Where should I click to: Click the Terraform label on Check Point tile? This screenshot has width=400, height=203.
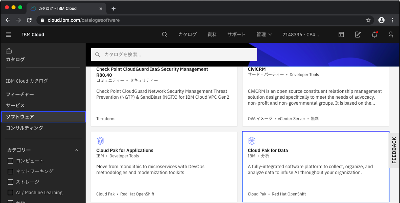pyautogui.click(x=105, y=119)
